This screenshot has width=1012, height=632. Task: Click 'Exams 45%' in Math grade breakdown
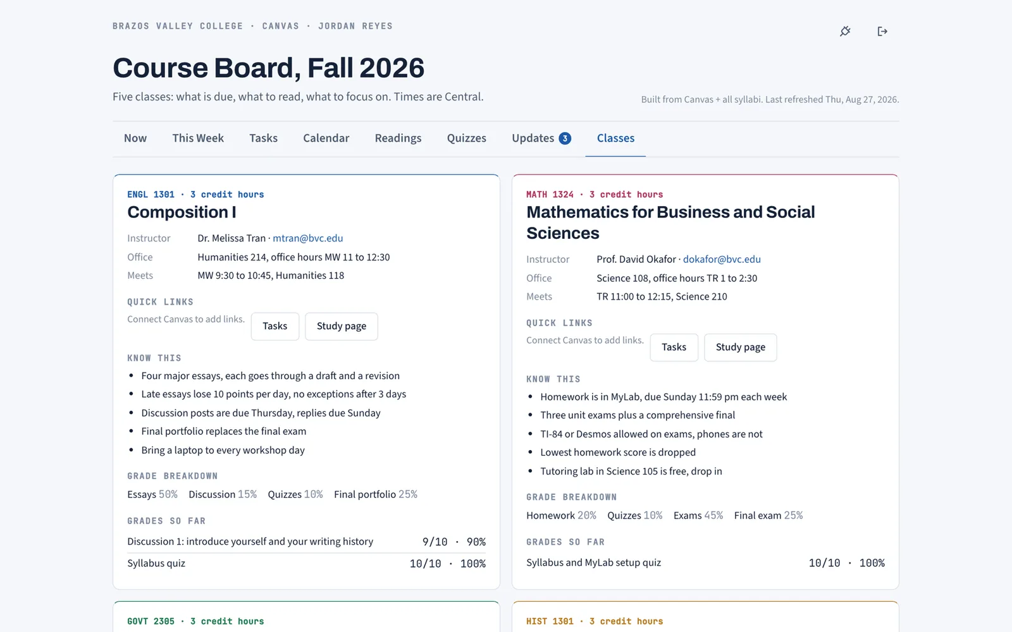click(x=698, y=515)
